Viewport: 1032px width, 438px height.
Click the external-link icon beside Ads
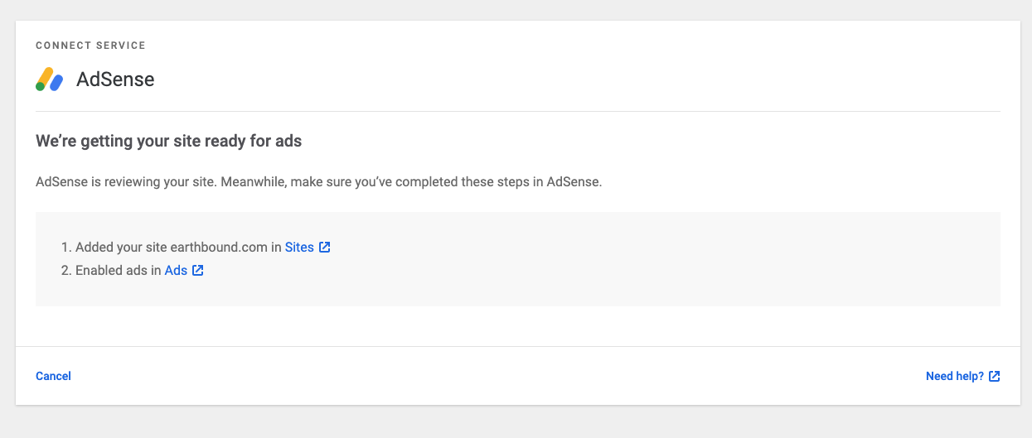(198, 270)
